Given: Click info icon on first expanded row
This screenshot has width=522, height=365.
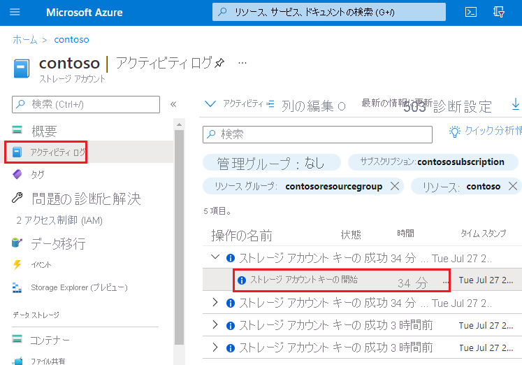Looking at the screenshot, I should pyautogui.click(x=231, y=258).
